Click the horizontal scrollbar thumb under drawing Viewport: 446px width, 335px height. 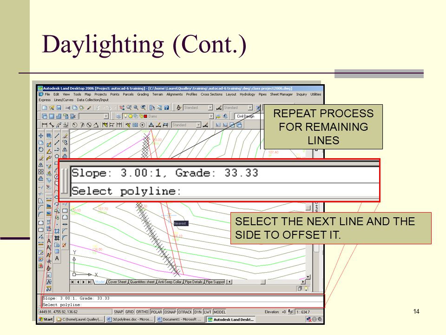(263, 282)
